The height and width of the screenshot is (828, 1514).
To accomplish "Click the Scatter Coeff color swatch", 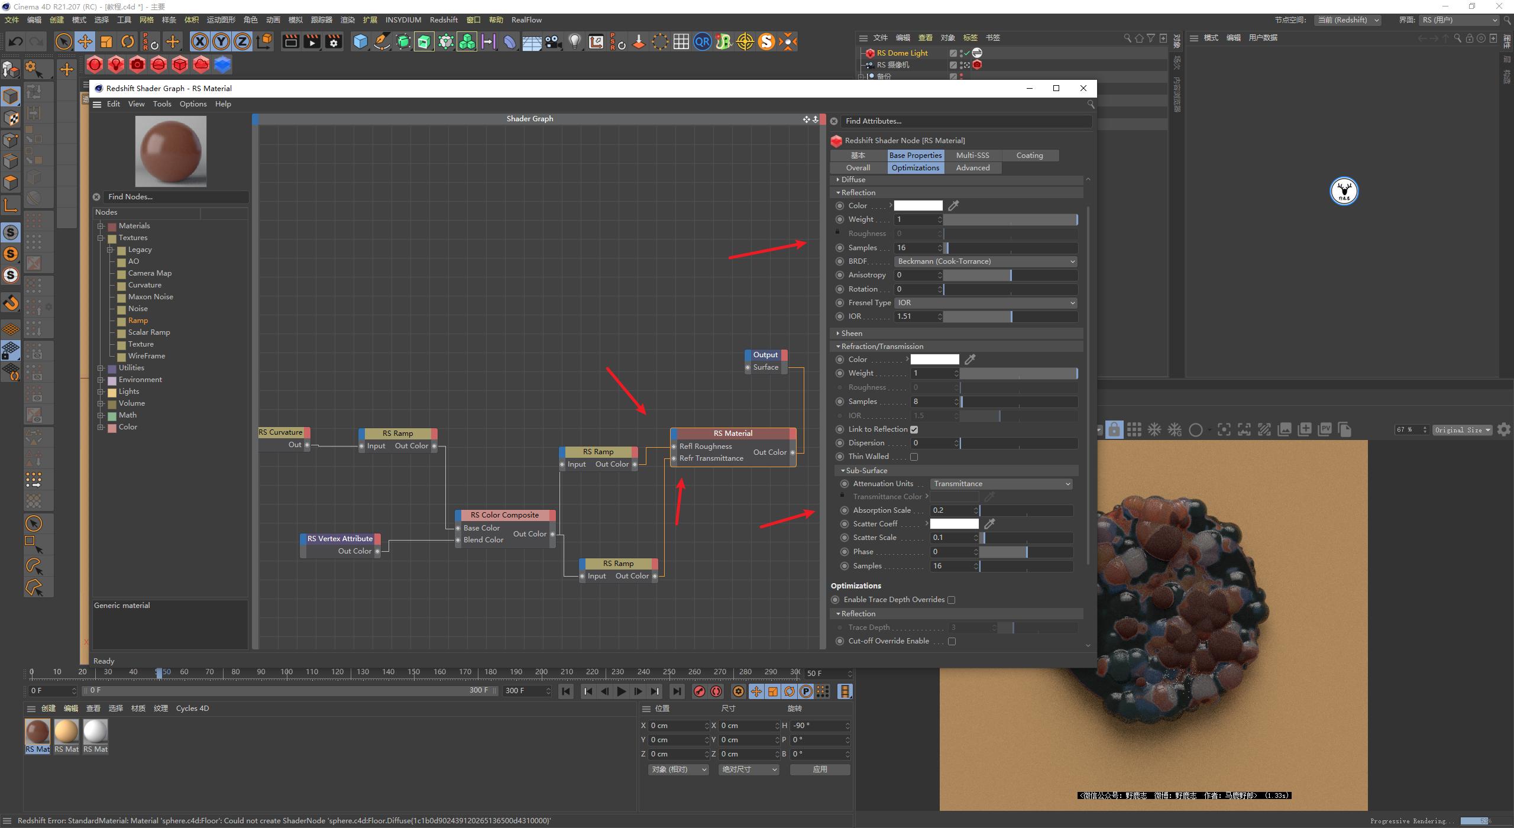I will point(954,524).
